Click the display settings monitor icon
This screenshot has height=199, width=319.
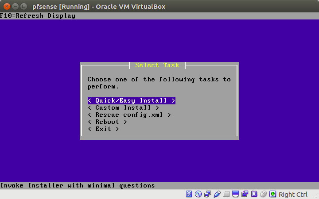pyautogui.click(x=235, y=194)
